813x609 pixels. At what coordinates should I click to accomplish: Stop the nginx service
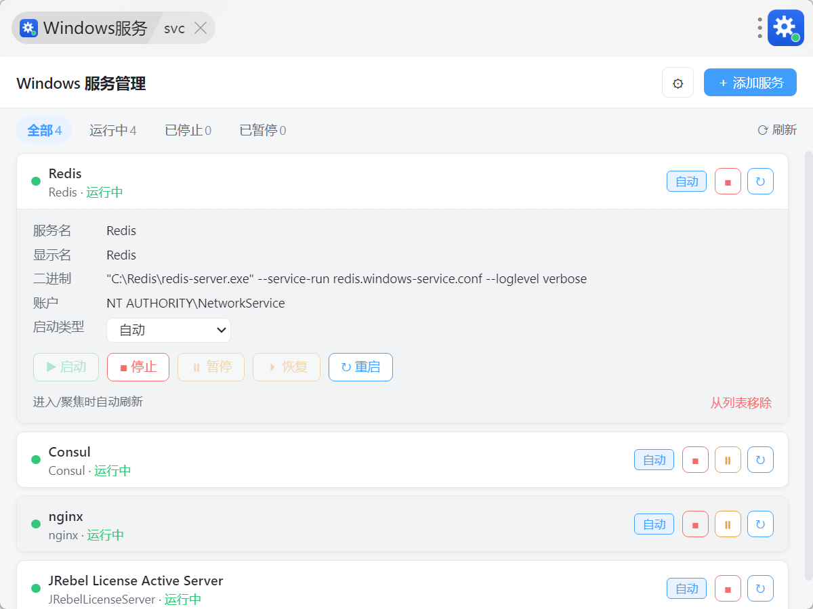pyautogui.click(x=695, y=524)
